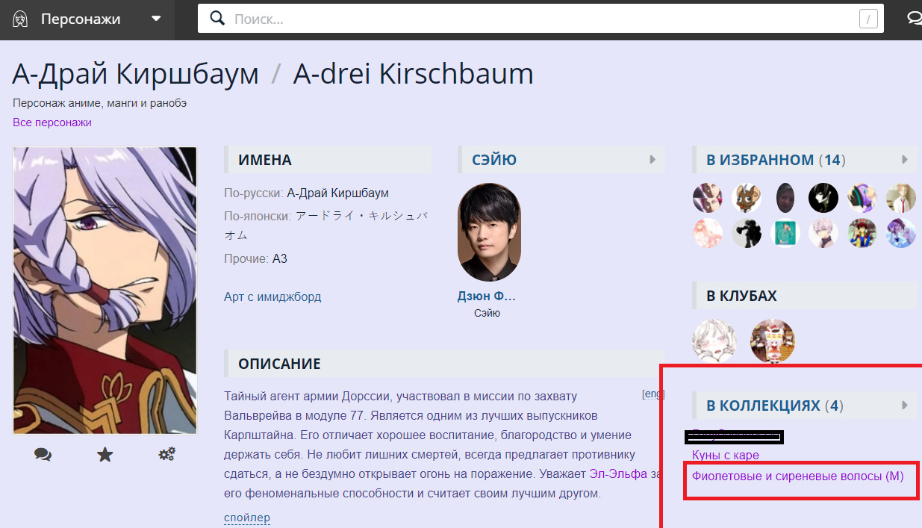
Task: Open the first club avatar in В клубах
Action: tap(714, 341)
